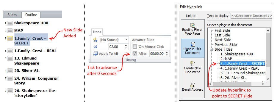The height and width of the screenshot is (109, 277).
Task: Click the E-mail Address envelope icon
Action: (x=193, y=85)
